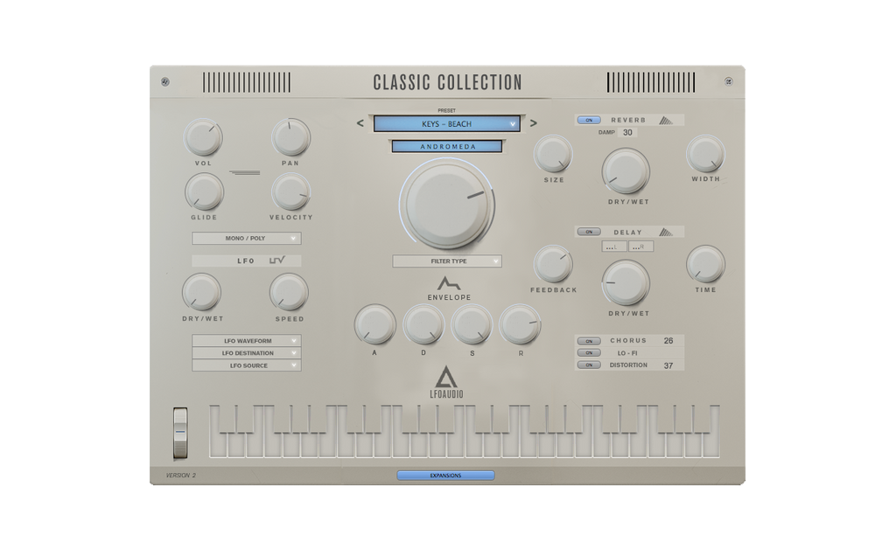
Task: Click the LFO SPEED knob
Action: (x=289, y=293)
